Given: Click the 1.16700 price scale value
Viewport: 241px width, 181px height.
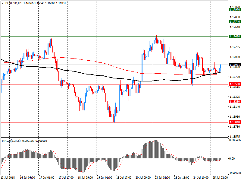Looking at the screenshot, I should [x=235, y=77].
